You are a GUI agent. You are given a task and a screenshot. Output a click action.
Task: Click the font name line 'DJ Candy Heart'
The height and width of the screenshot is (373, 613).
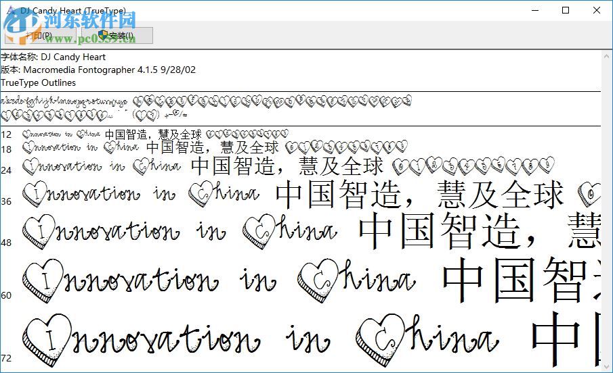[53, 57]
